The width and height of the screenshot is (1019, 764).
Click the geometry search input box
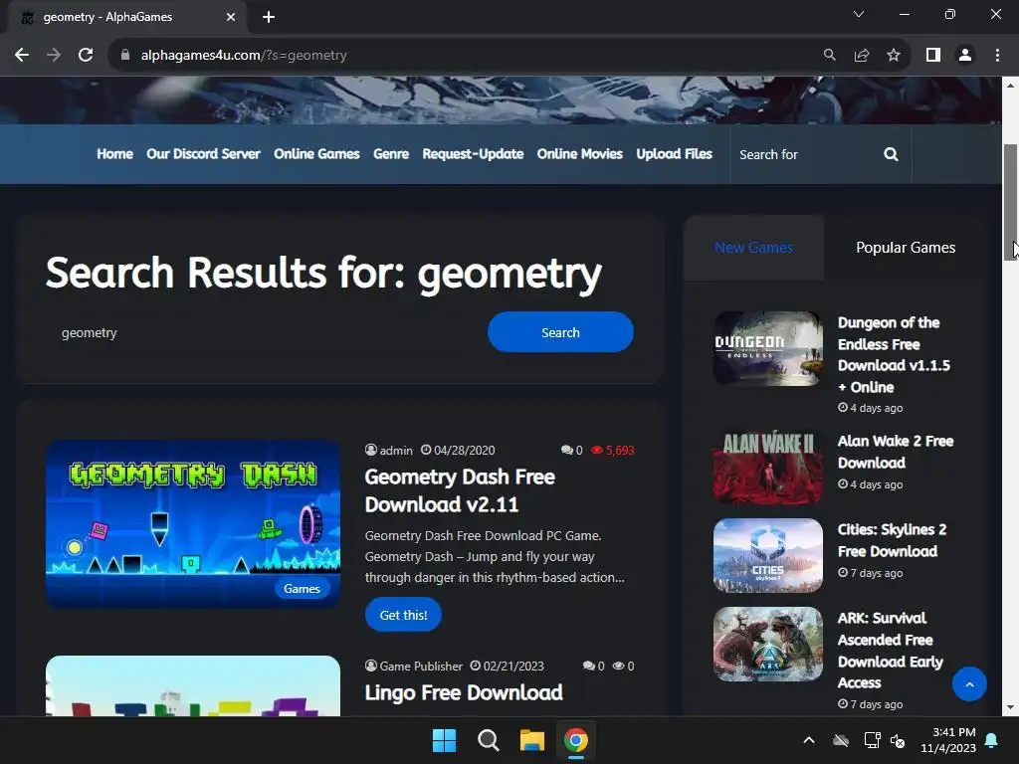(263, 332)
